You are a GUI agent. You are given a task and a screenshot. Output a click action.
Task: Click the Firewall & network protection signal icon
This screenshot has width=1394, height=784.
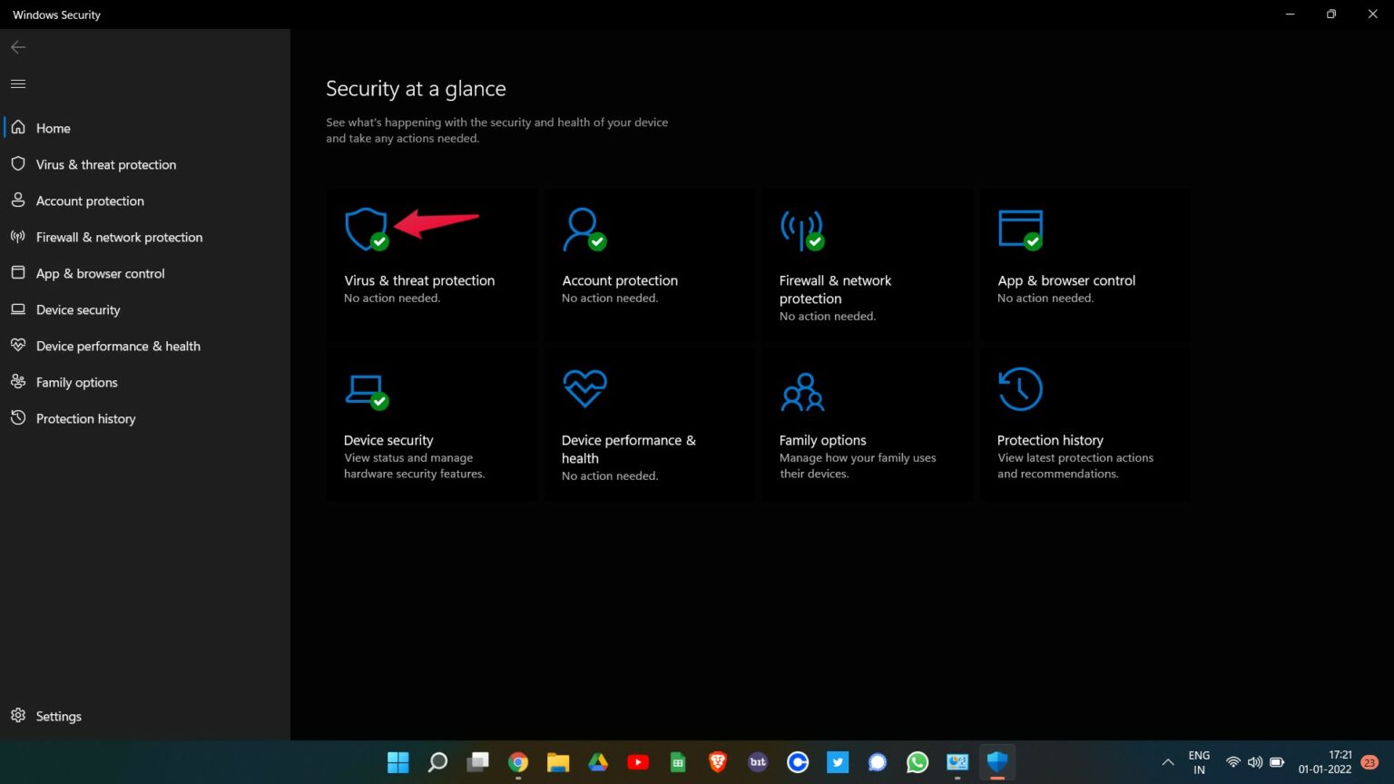801,228
